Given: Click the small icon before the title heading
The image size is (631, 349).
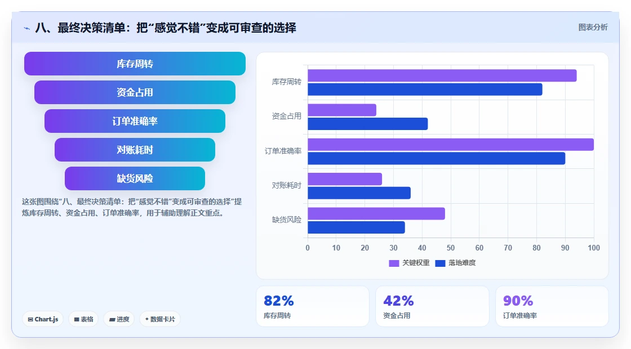Looking at the screenshot, I should 27,28.
